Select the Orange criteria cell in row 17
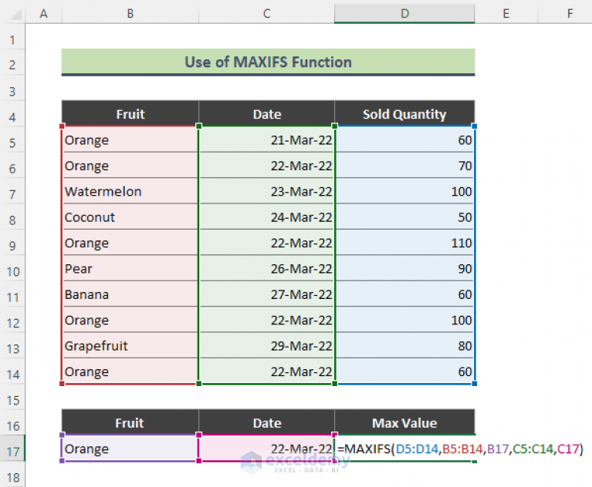Image resolution: width=592 pixels, height=487 pixels. 130,448
